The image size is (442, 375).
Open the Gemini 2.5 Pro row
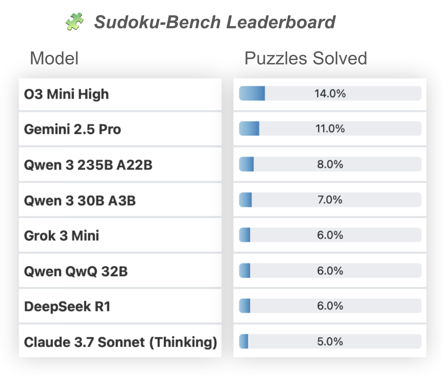73,129
